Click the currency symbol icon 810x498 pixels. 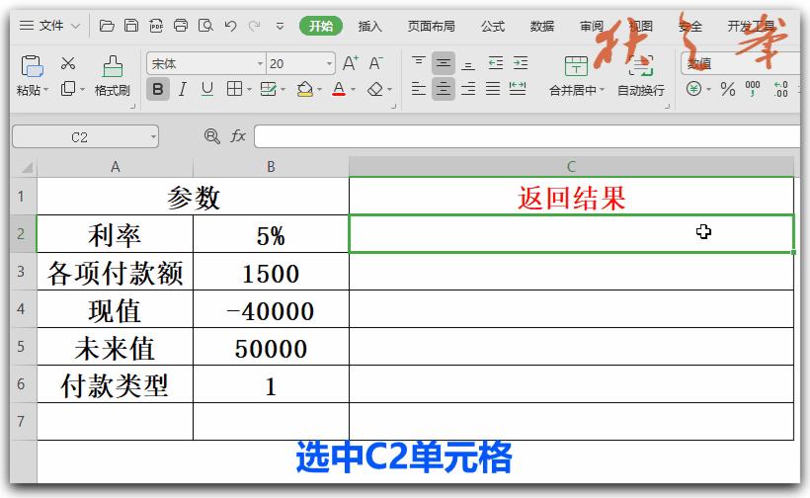693,89
